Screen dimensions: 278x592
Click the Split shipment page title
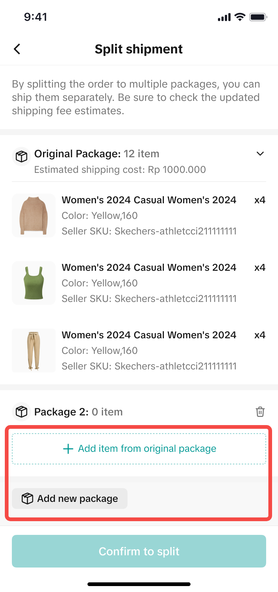click(139, 49)
